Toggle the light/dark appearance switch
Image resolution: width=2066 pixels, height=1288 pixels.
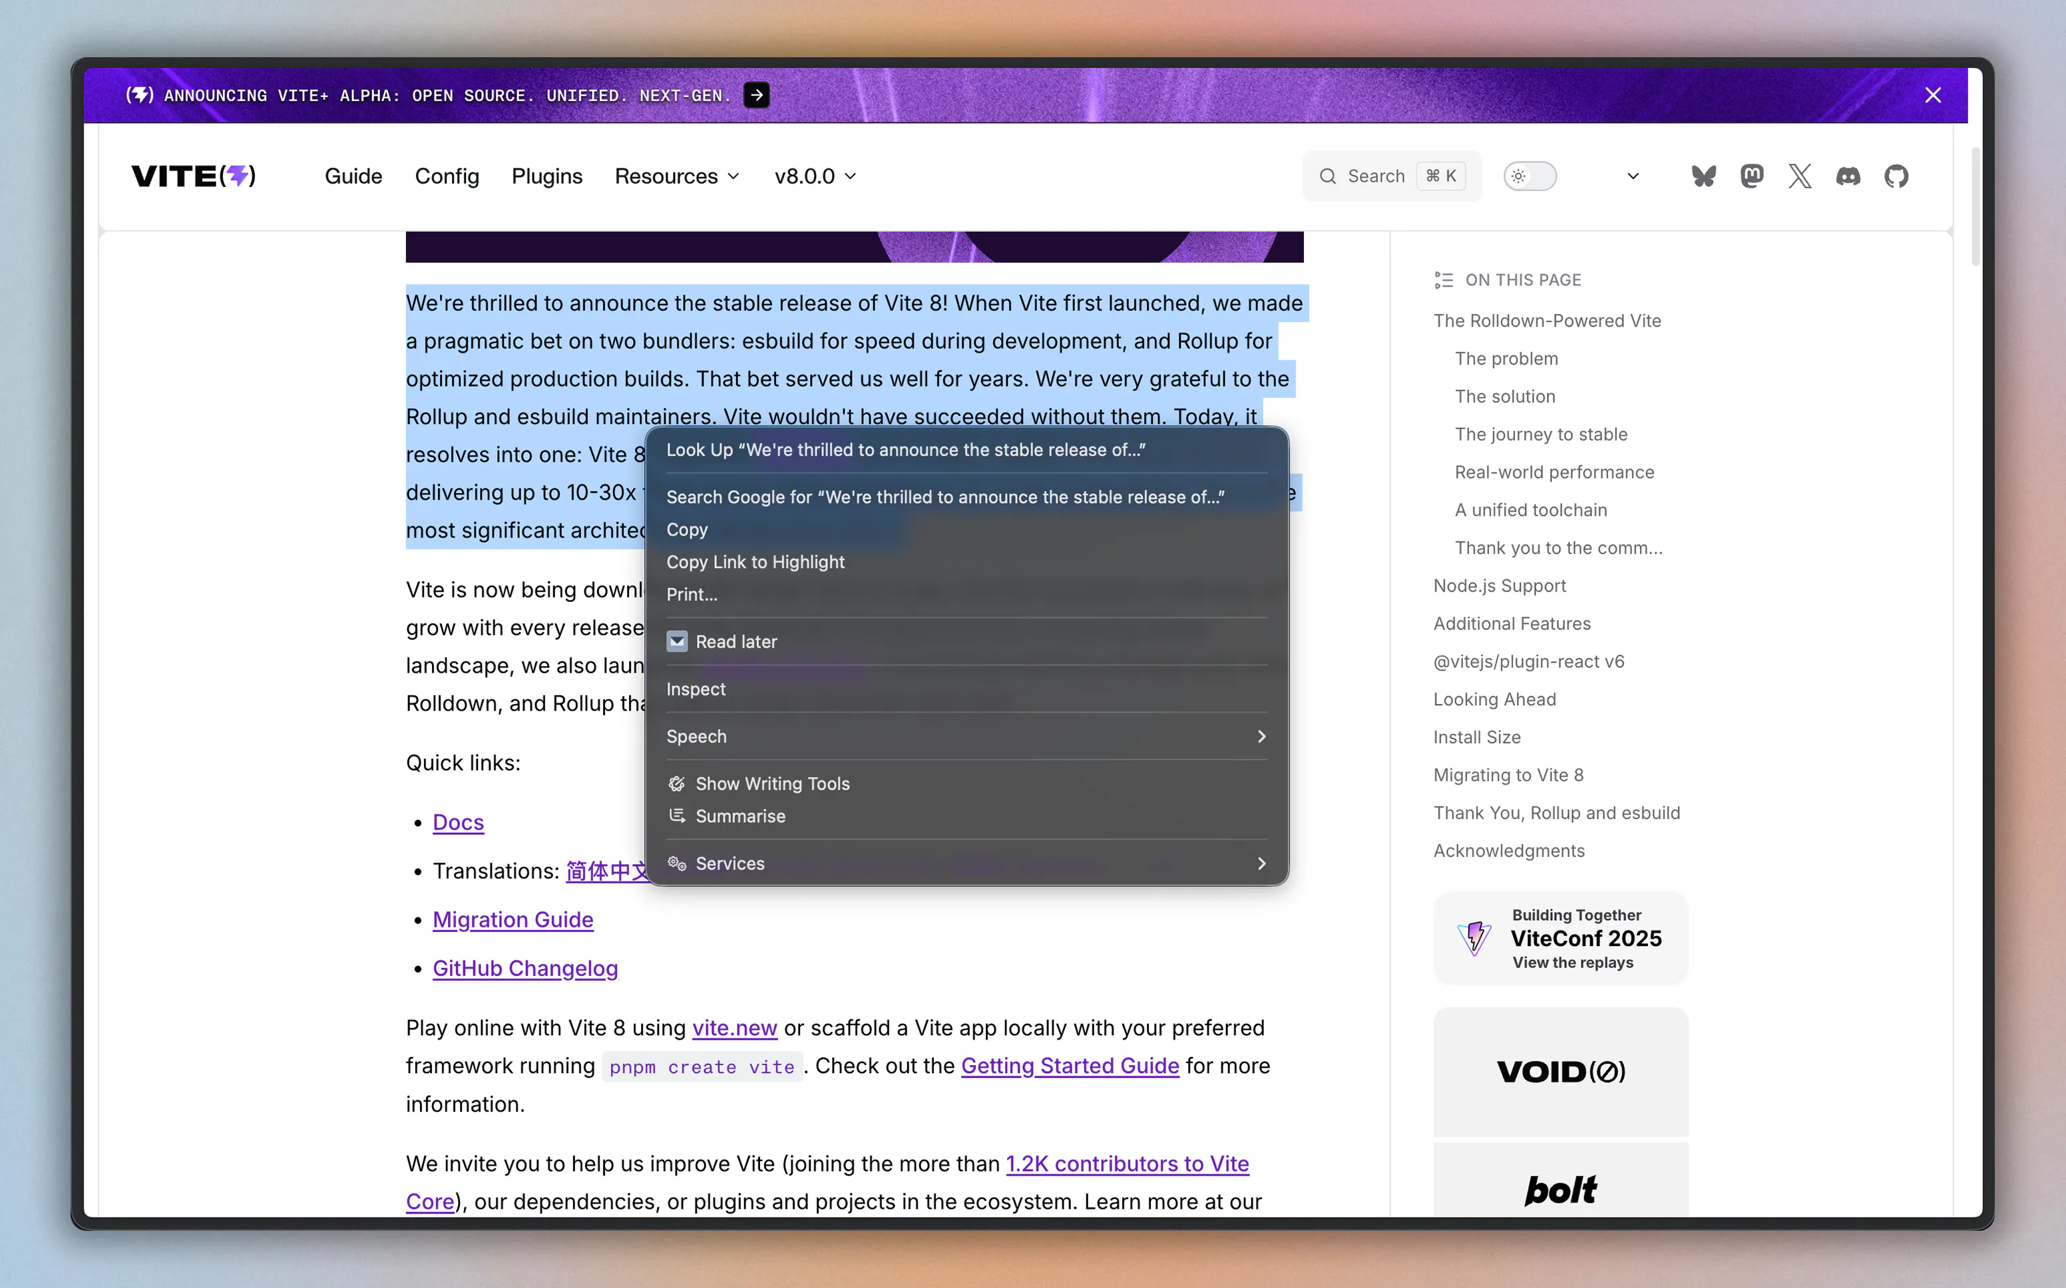(x=1530, y=176)
